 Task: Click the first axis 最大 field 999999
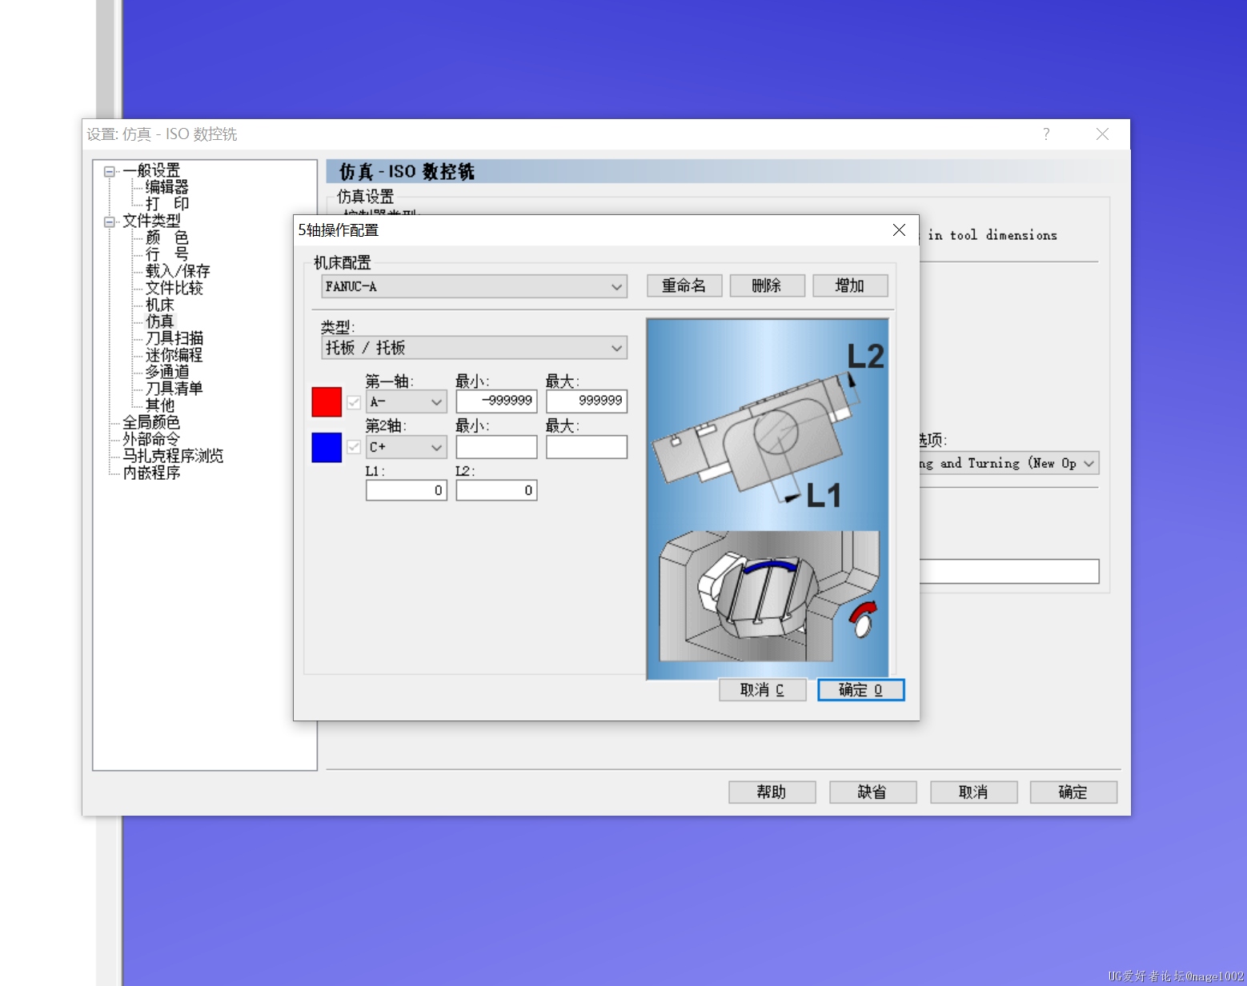click(x=587, y=401)
